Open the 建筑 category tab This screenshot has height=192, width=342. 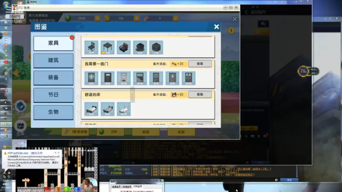click(x=53, y=60)
